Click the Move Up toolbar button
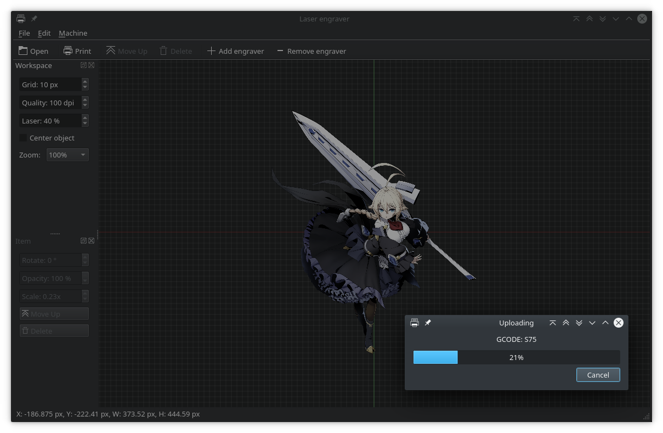This screenshot has height=433, width=663. [x=127, y=51]
